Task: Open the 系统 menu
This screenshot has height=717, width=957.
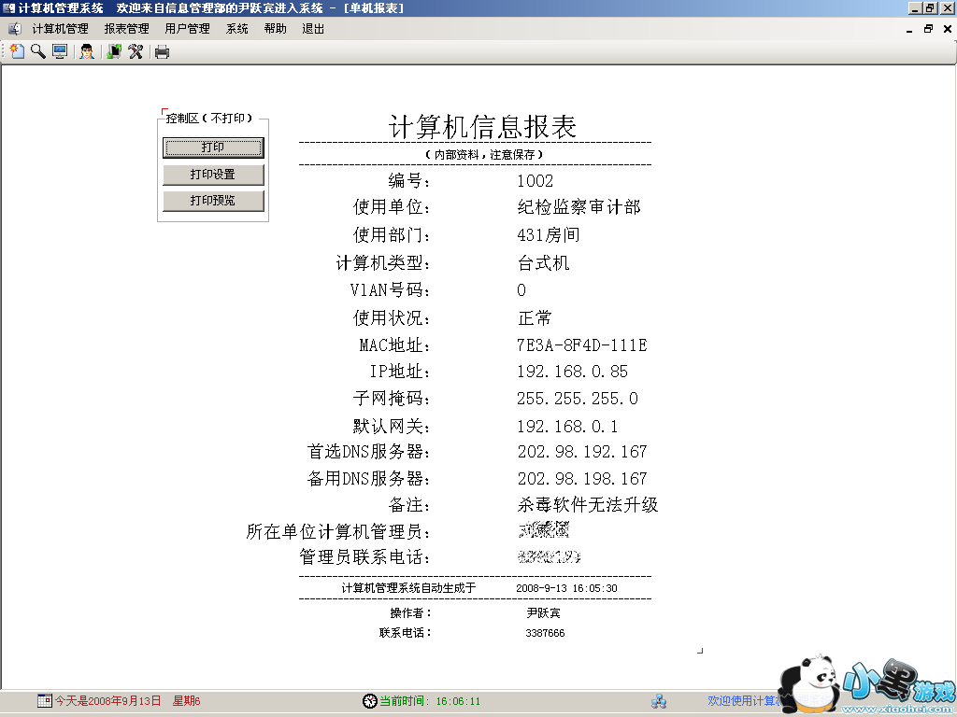Action: (x=236, y=29)
